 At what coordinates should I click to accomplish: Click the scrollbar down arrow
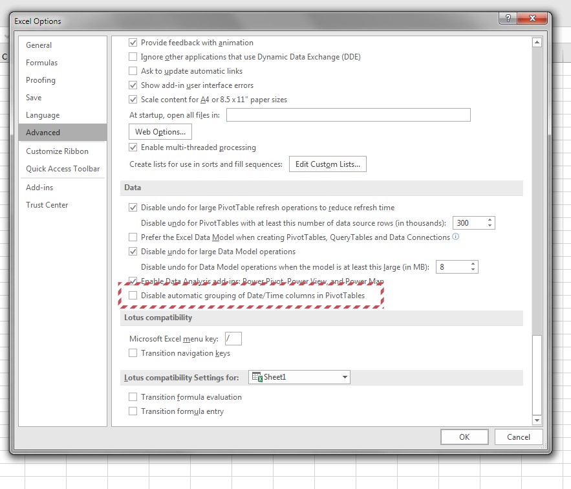(536, 420)
